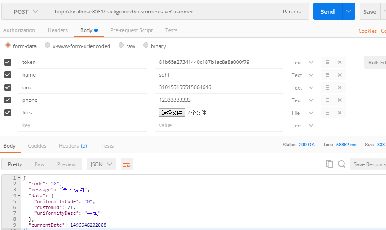
Task: Uncheck the card parameter checkbox
Action: click(8, 87)
